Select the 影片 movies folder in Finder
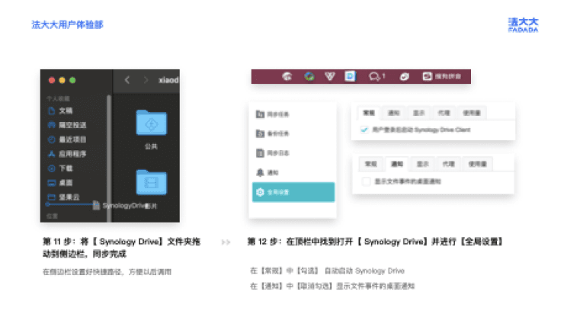 151,182
